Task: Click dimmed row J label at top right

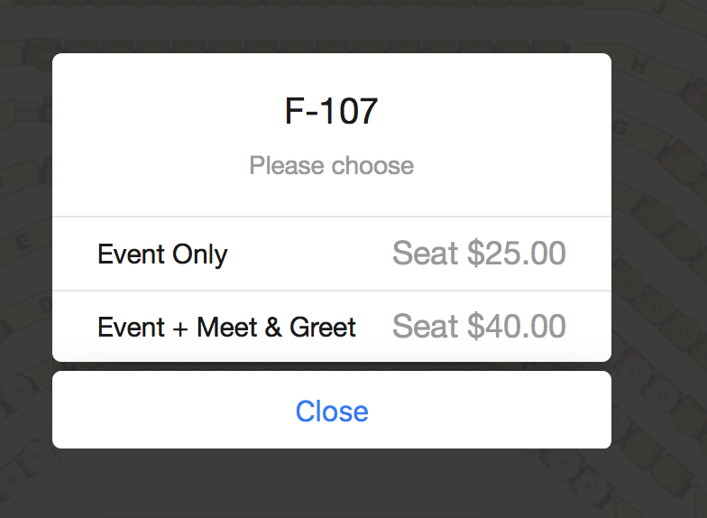Action: [661, 7]
